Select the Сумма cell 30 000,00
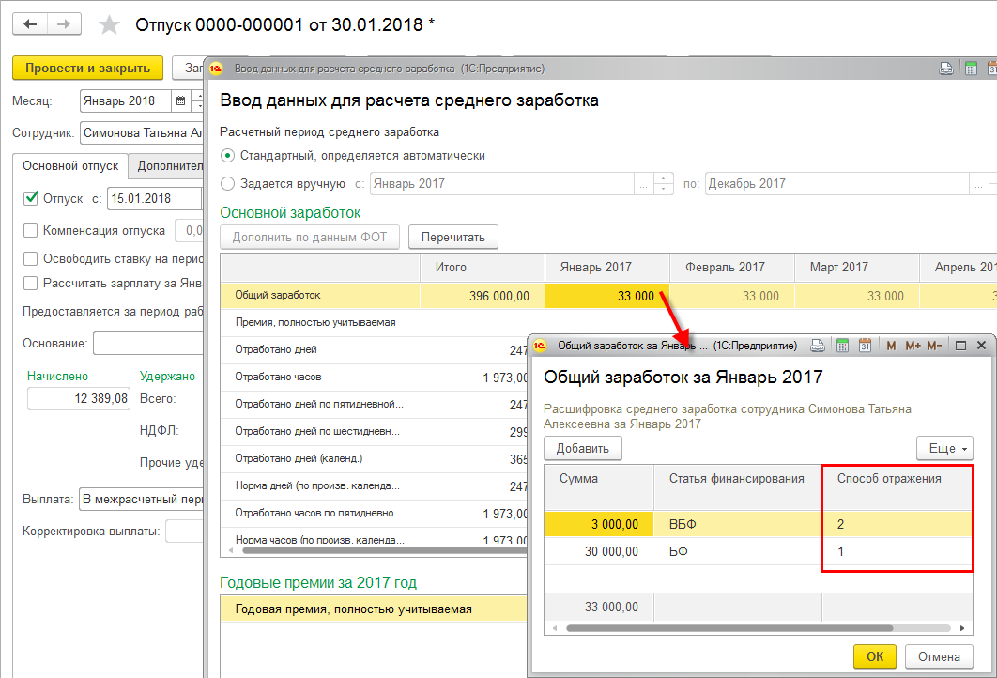The image size is (997, 678). pos(599,551)
